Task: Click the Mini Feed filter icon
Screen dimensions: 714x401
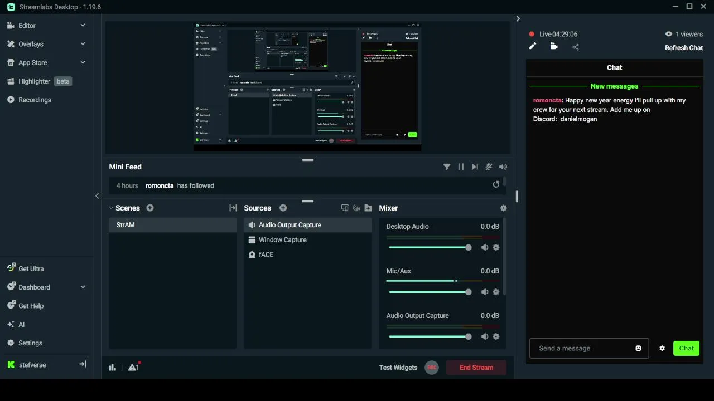Action: click(447, 167)
